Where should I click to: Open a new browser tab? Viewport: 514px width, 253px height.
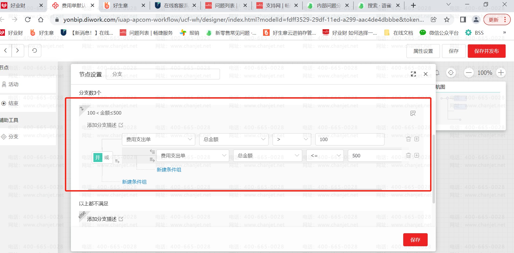(413, 5)
